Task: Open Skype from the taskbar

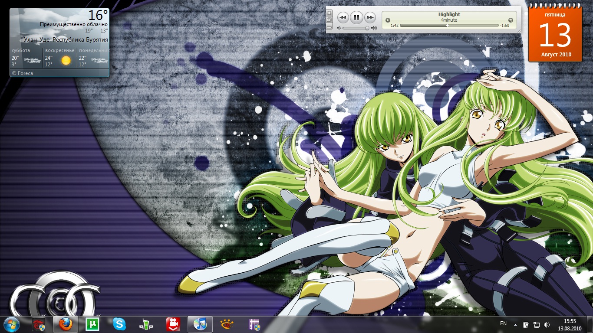Action: (x=119, y=324)
